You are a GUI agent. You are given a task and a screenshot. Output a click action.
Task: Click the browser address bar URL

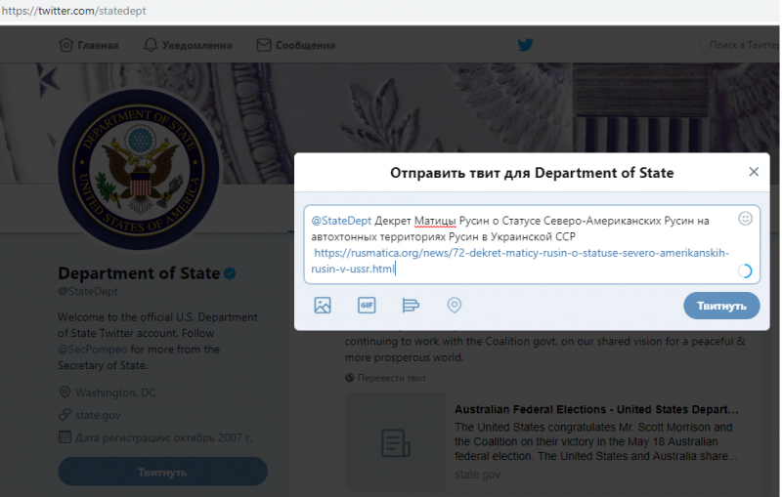click(x=74, y=11)
